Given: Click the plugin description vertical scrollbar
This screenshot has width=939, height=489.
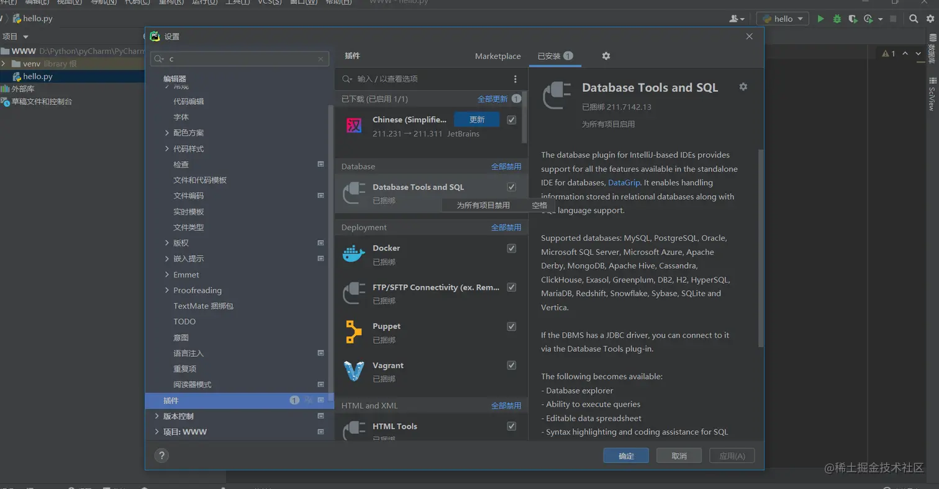Looking at the screenshot, I should [x=761, y=248].
